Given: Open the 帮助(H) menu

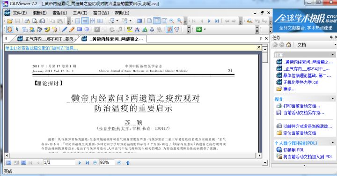Looking at the screenshot, I should pyautogui.click(x=122, y=13).
